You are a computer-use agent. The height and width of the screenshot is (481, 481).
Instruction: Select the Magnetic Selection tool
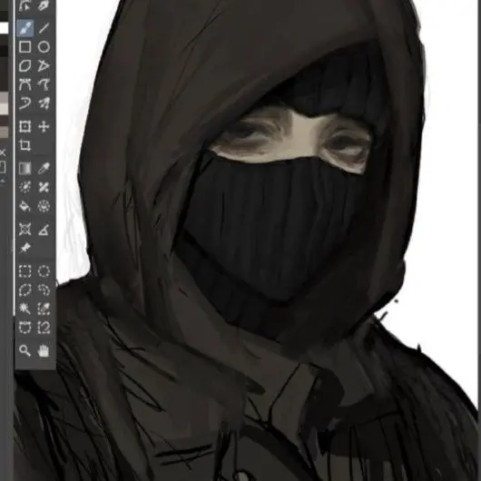click(44, 328)
